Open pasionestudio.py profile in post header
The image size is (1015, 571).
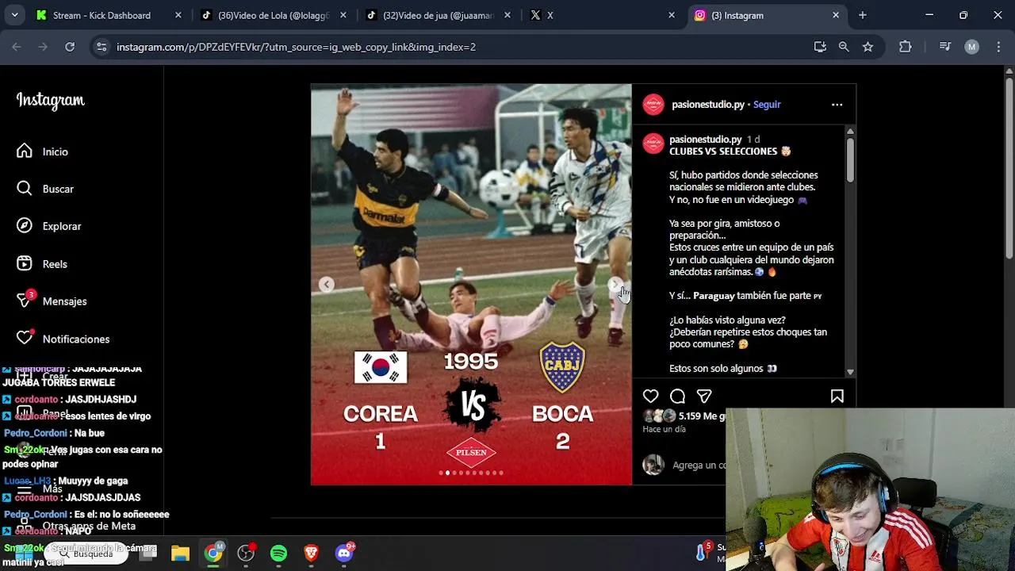(x=708, y=105)
